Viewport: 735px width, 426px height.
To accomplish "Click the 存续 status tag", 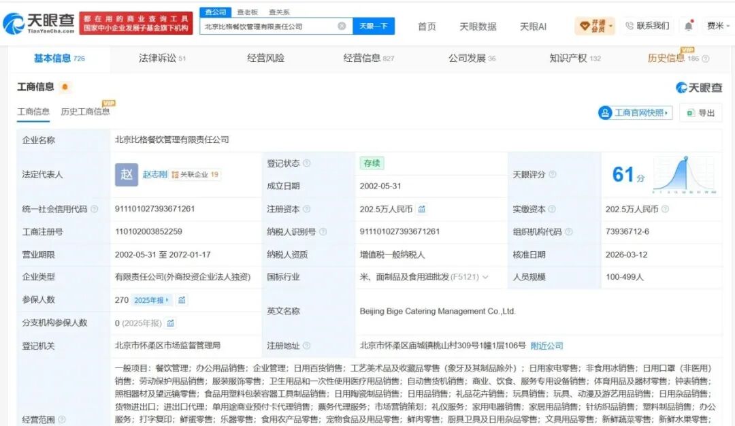I will coord(372,163).
